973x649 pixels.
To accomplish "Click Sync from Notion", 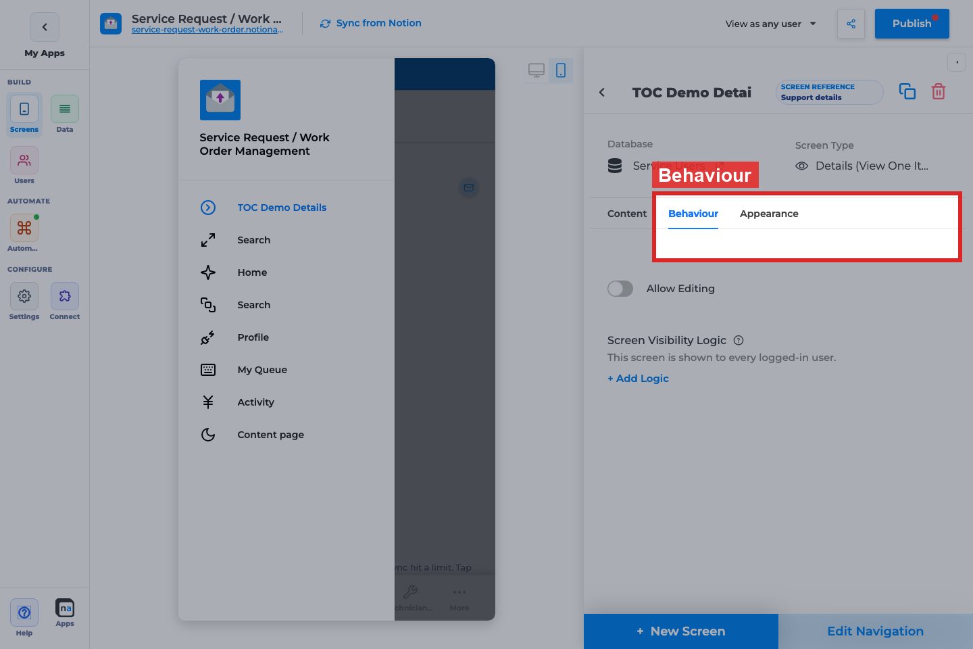I will 370,23.
